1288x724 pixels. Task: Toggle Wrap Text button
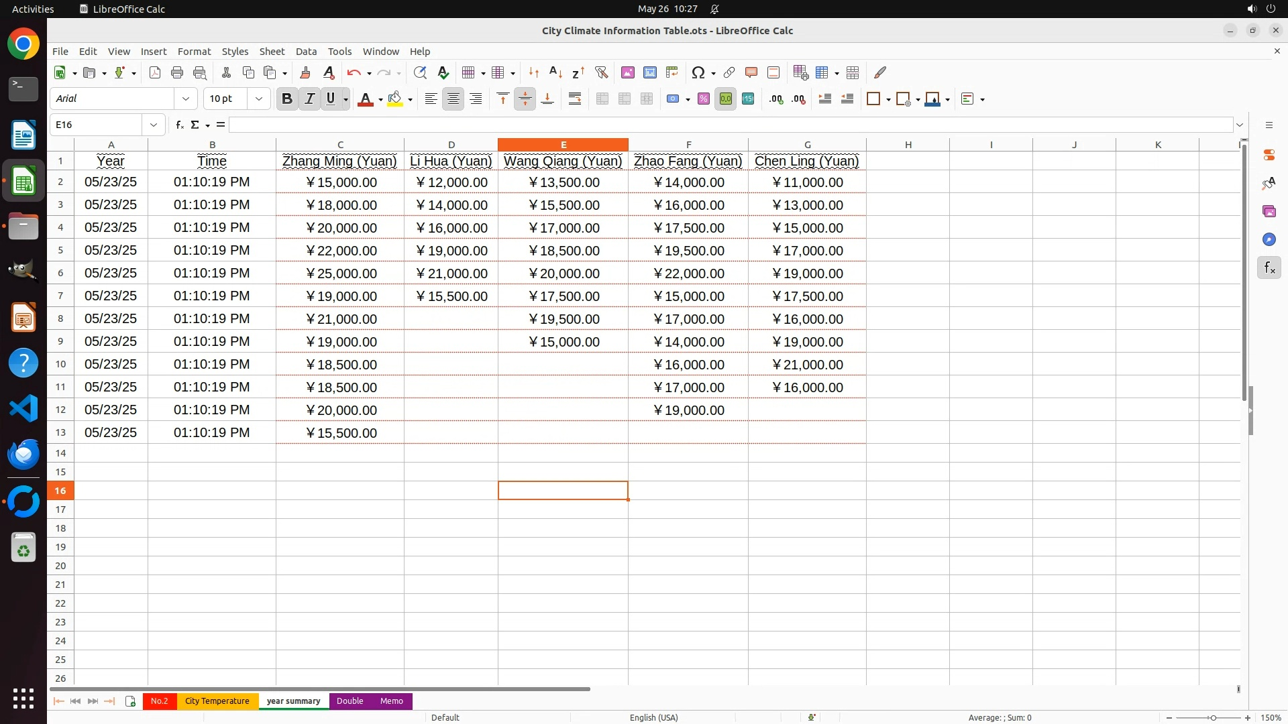pyautogui.click(x=575, y=99)
